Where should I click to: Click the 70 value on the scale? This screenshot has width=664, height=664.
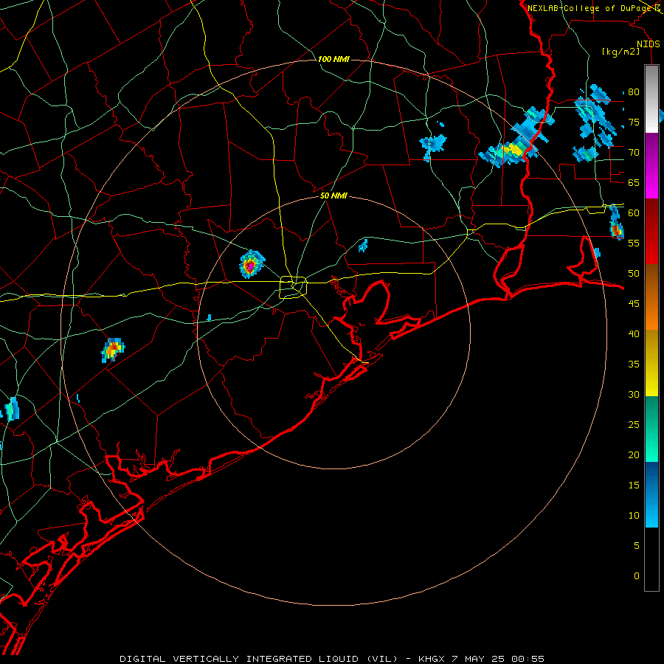tap(634, 153)
